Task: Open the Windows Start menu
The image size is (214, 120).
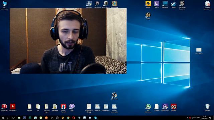Action: (3, 118)
